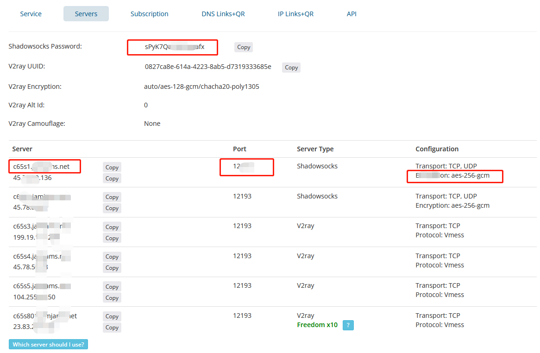
Task: Copy the IP address ending in .136
Action: tap(112, 179)
